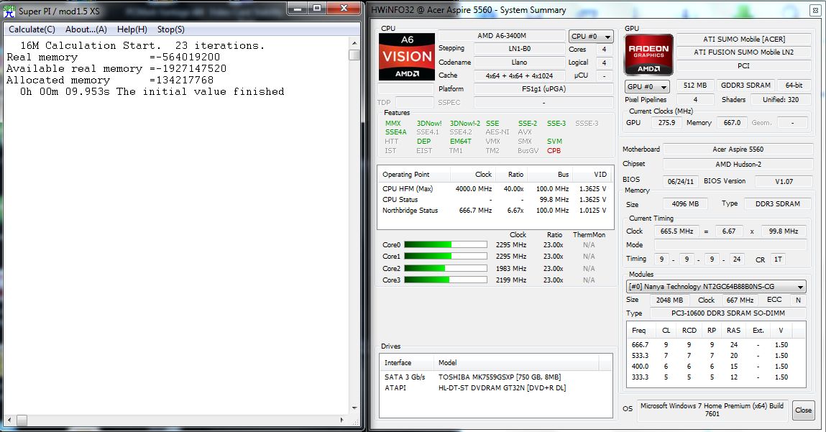Click the Platform FS1g1 (uPGA) field
The image size is (826, 432).
click(x=543, y=88)
